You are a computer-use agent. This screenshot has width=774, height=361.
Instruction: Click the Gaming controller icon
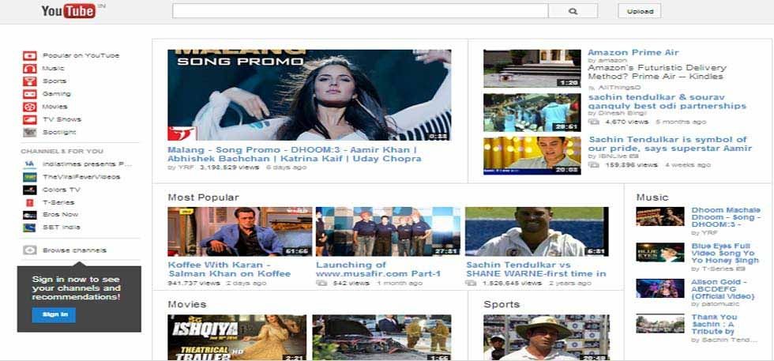(29, 93)
